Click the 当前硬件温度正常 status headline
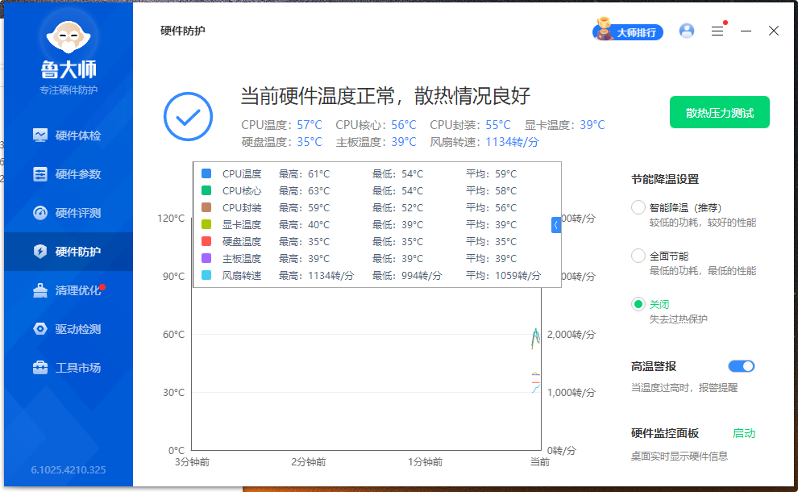Viewport: 798px width, 492px height. pos(385,96)
